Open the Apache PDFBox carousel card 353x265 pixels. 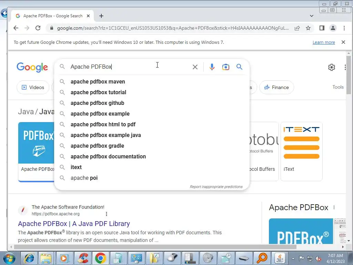(36, 152)
